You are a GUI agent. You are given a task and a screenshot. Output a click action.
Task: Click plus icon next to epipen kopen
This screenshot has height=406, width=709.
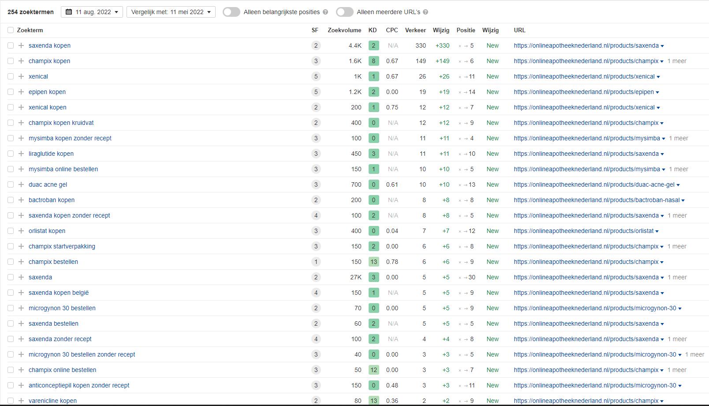coord(21,92)
